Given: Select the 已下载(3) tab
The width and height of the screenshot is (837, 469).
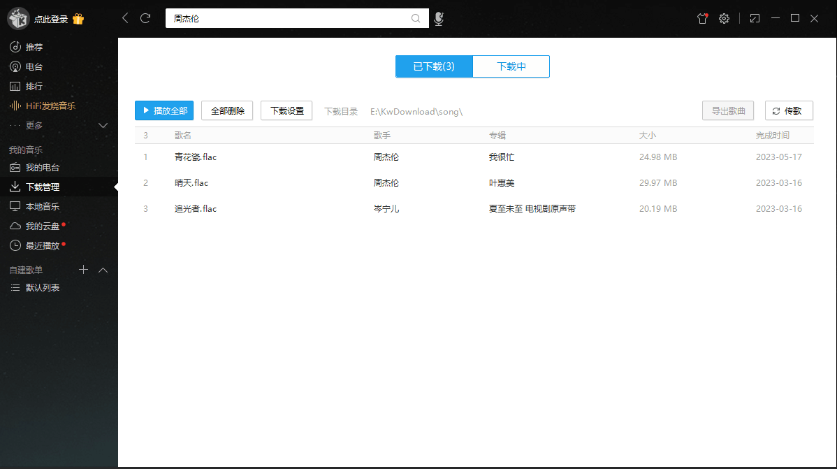Looking at the screenshot, I should click(x=434, y=66).
